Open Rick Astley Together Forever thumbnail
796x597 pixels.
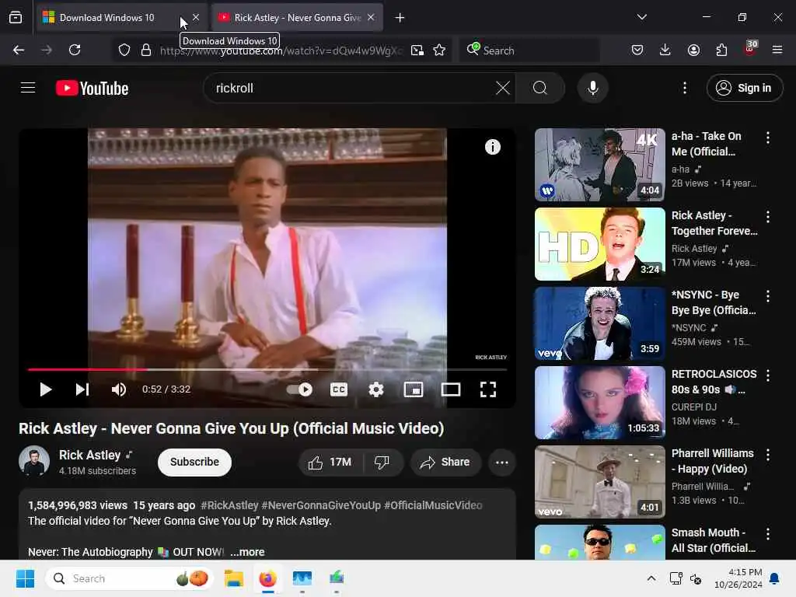599,244
